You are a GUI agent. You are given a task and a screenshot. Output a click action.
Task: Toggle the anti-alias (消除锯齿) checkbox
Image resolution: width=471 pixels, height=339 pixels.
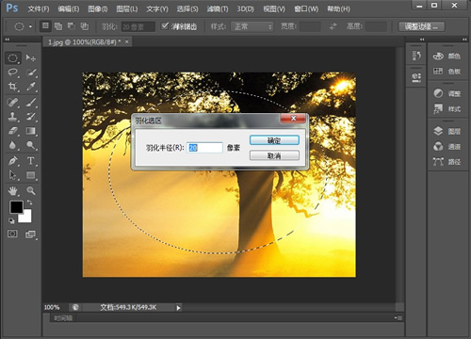[165, 26]
